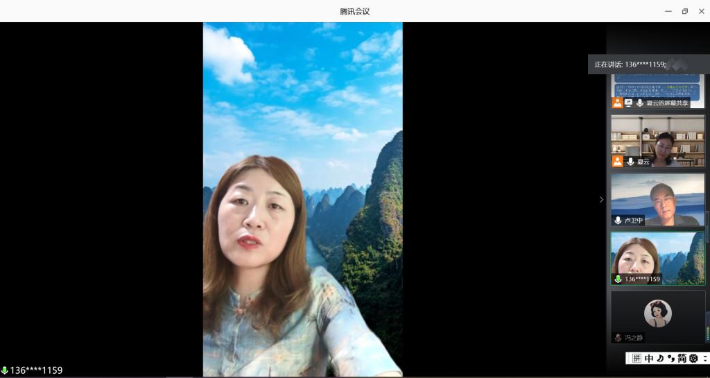Open the IME bar's menu icon at far right
The image size is (710, 378).
click(x=705, y=359)
